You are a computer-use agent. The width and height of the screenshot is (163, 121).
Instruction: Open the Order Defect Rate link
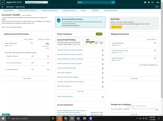point(11,43)
